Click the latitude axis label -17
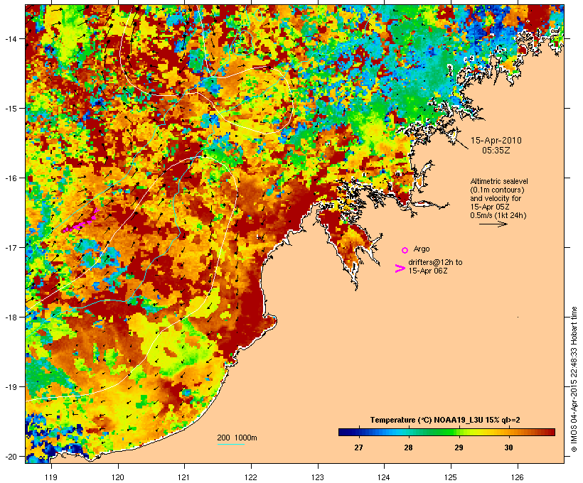Image resolution: width=583 pixels, height=483 pixels. (x=10, y=247)
